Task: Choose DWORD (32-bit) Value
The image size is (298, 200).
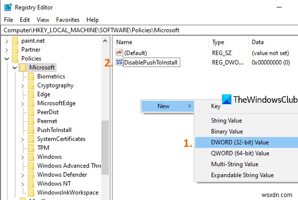Action: click(247, 142)
